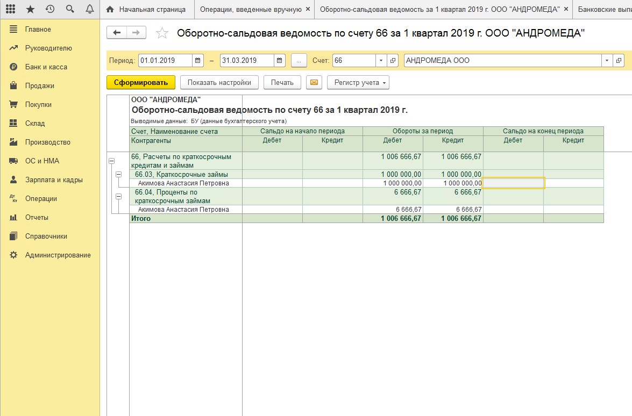Open Банк и касса section
This screenshot has width=632, height=416.
pos(46,67)
